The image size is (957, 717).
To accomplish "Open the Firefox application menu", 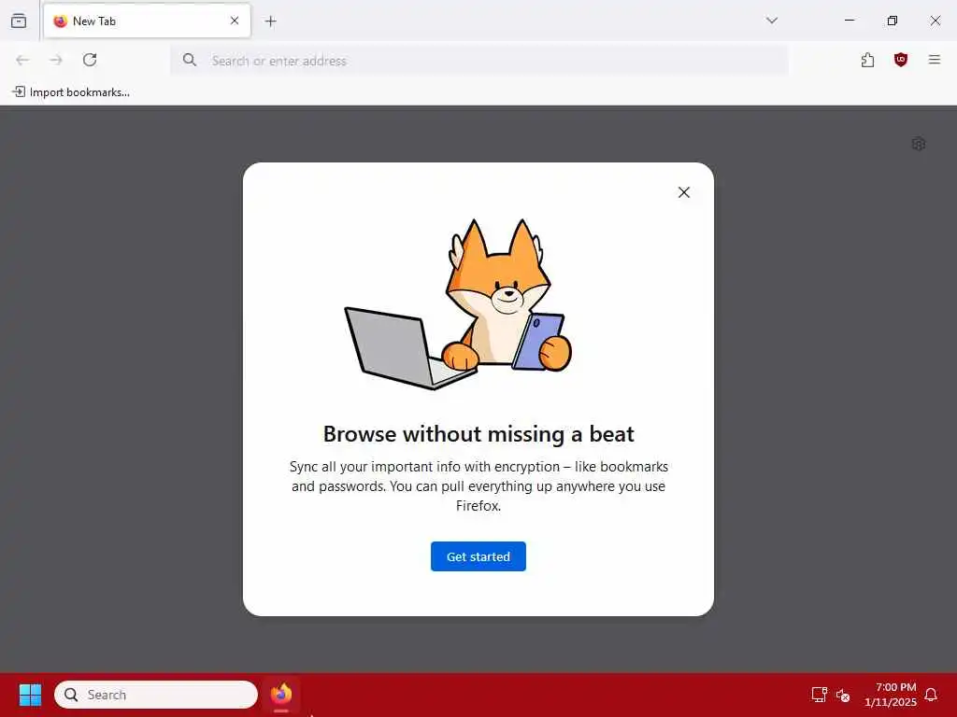I will [x=935, y=60].
